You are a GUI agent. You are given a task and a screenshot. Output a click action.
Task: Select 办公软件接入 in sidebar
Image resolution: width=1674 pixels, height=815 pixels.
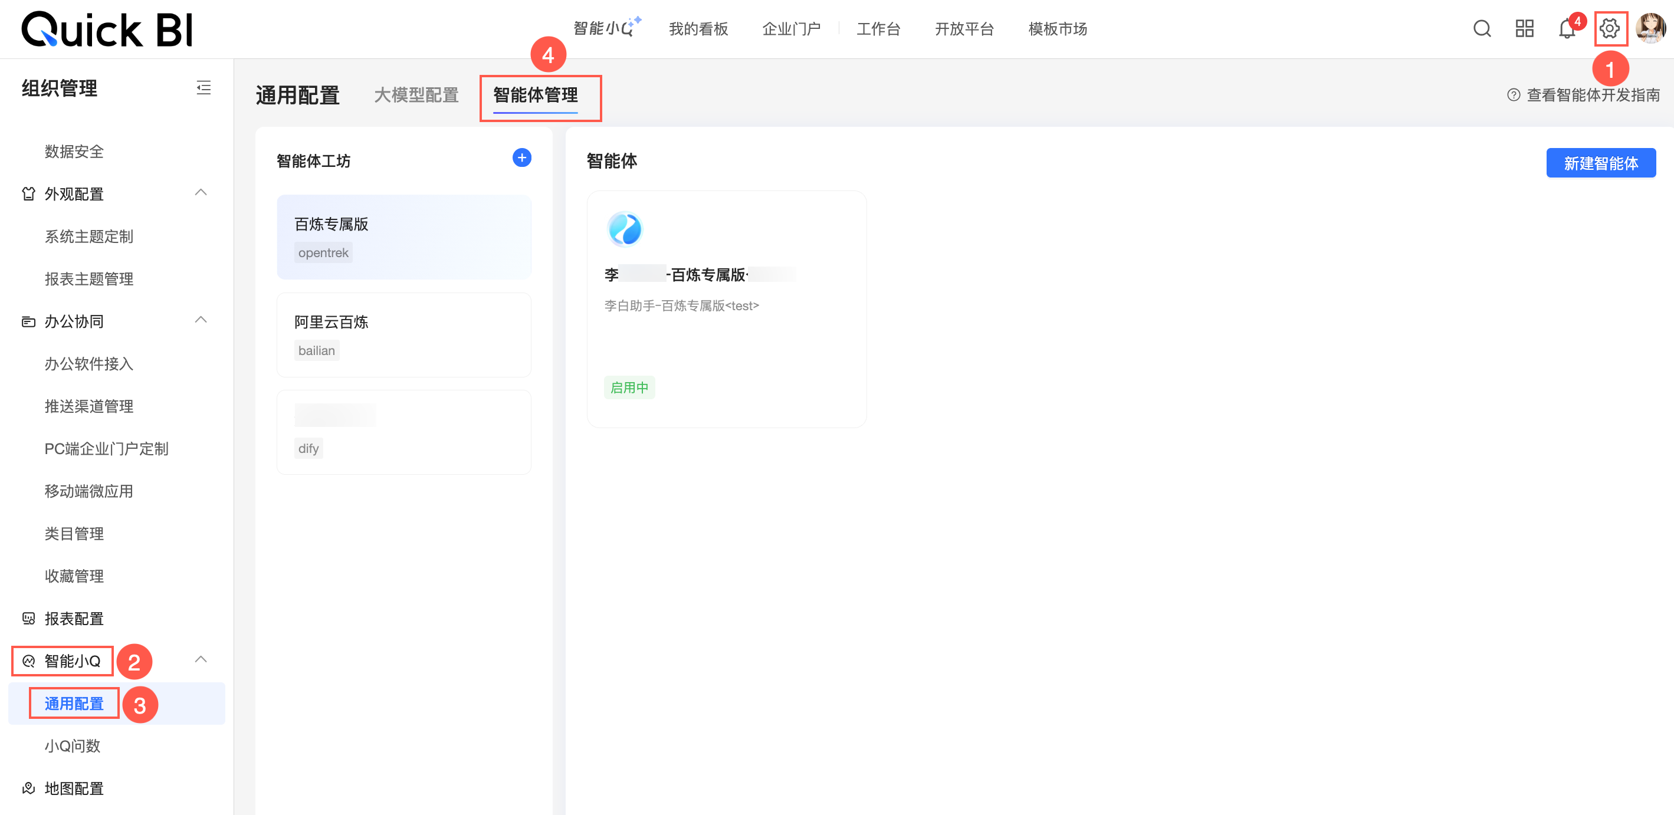pyautogui.click(x=89, y=364)
